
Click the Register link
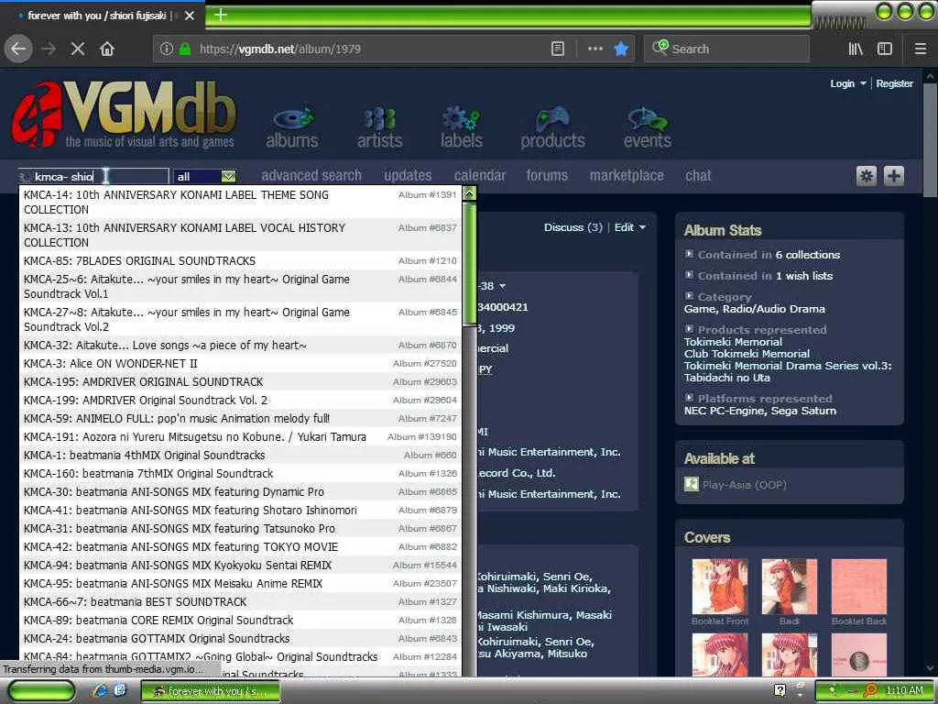(x=894, y=83)
